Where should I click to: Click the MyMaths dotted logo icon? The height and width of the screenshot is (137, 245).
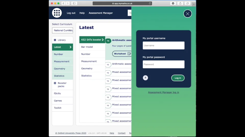(57, 13)
